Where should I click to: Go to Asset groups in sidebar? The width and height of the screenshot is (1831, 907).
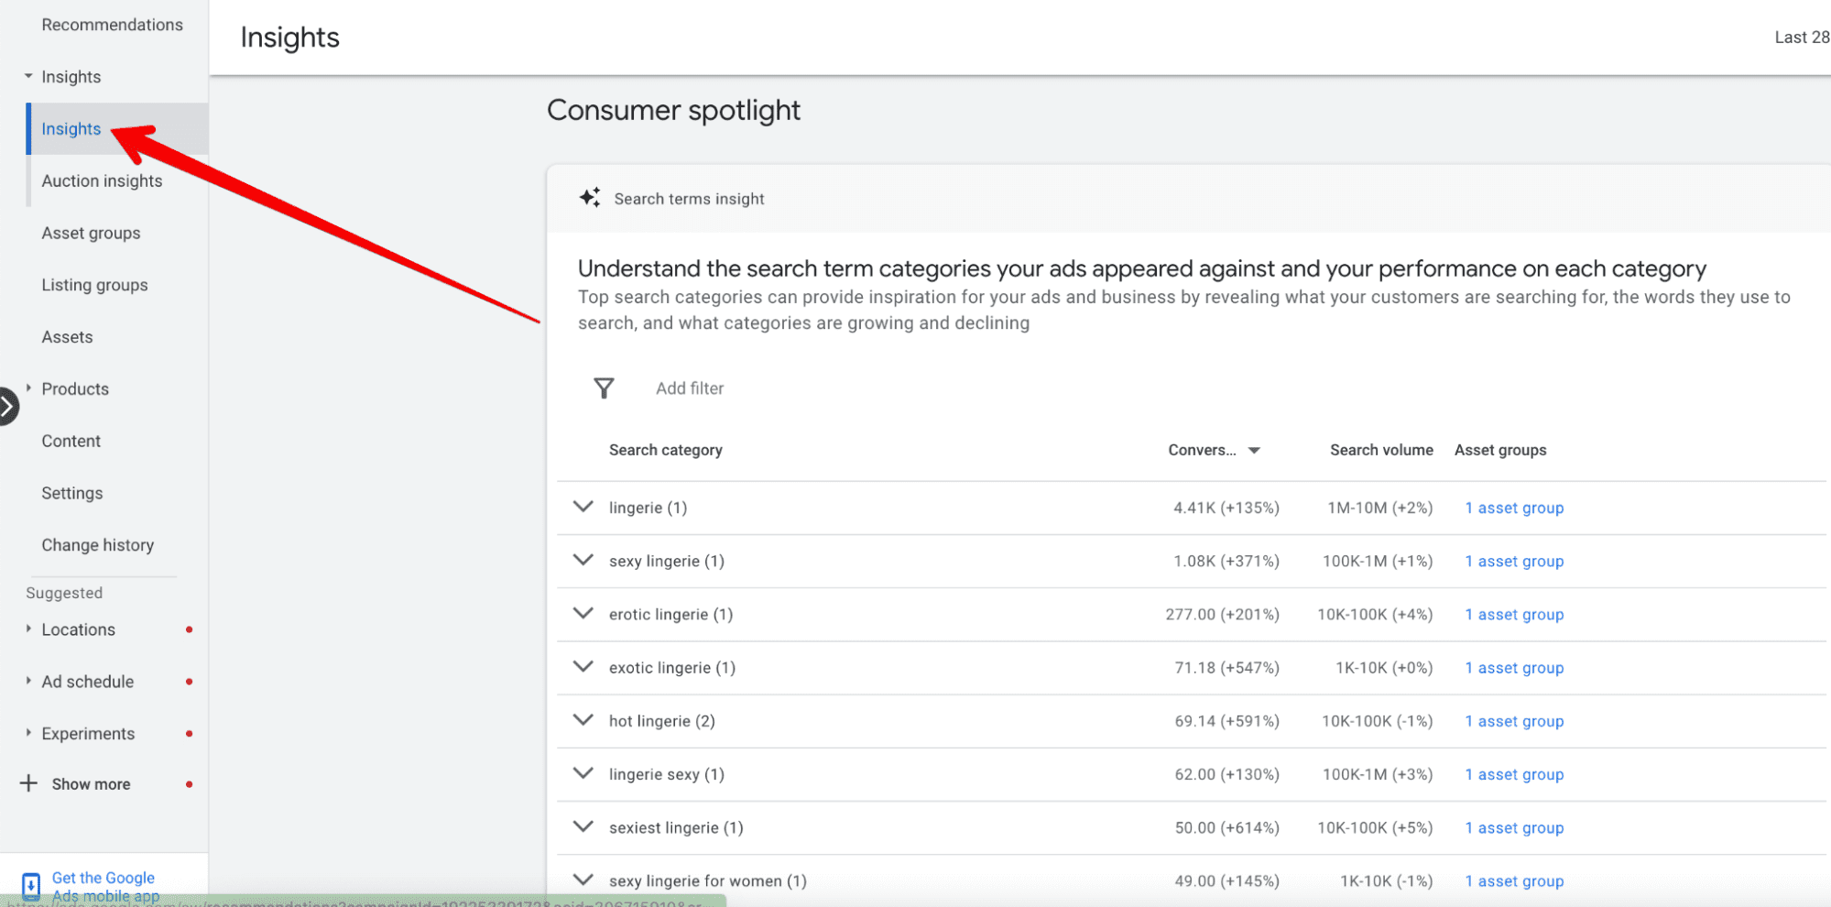click(91, 233)
